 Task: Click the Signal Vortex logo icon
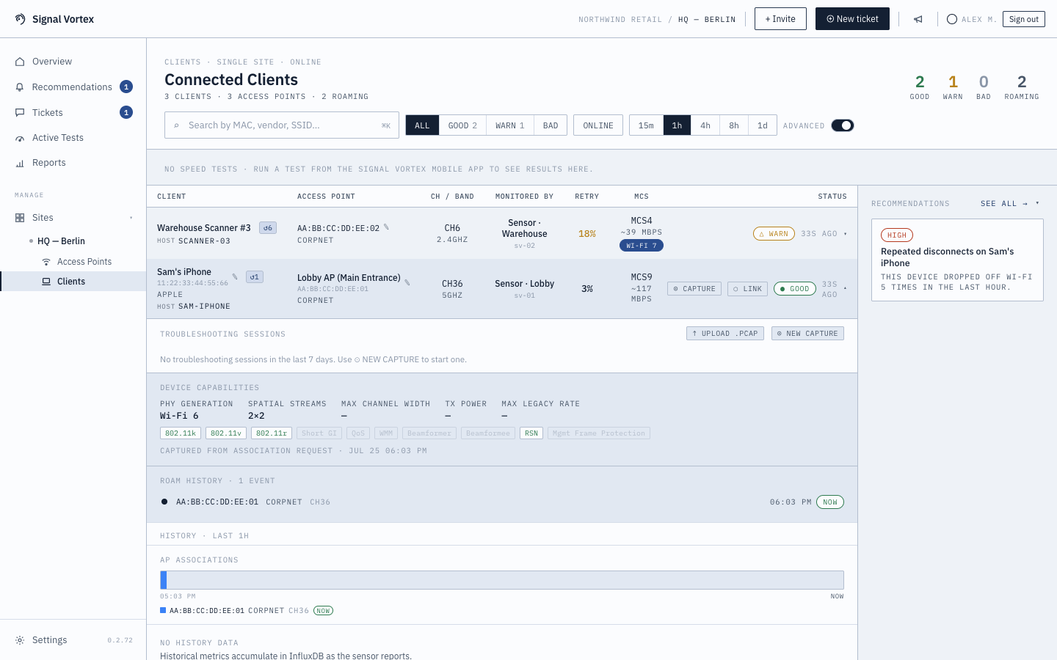coord(20,19)
